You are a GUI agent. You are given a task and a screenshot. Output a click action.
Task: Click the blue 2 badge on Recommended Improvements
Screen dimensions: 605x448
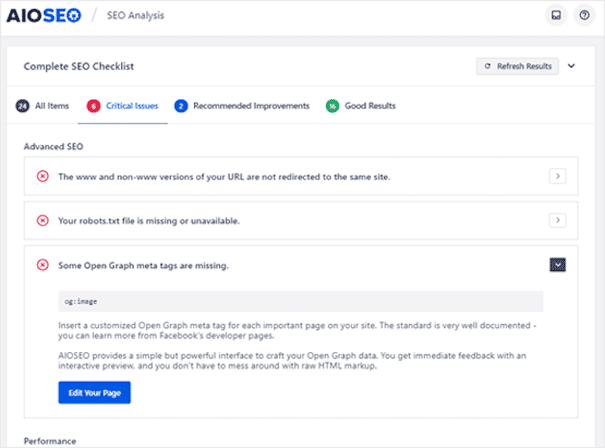(180, 106)
